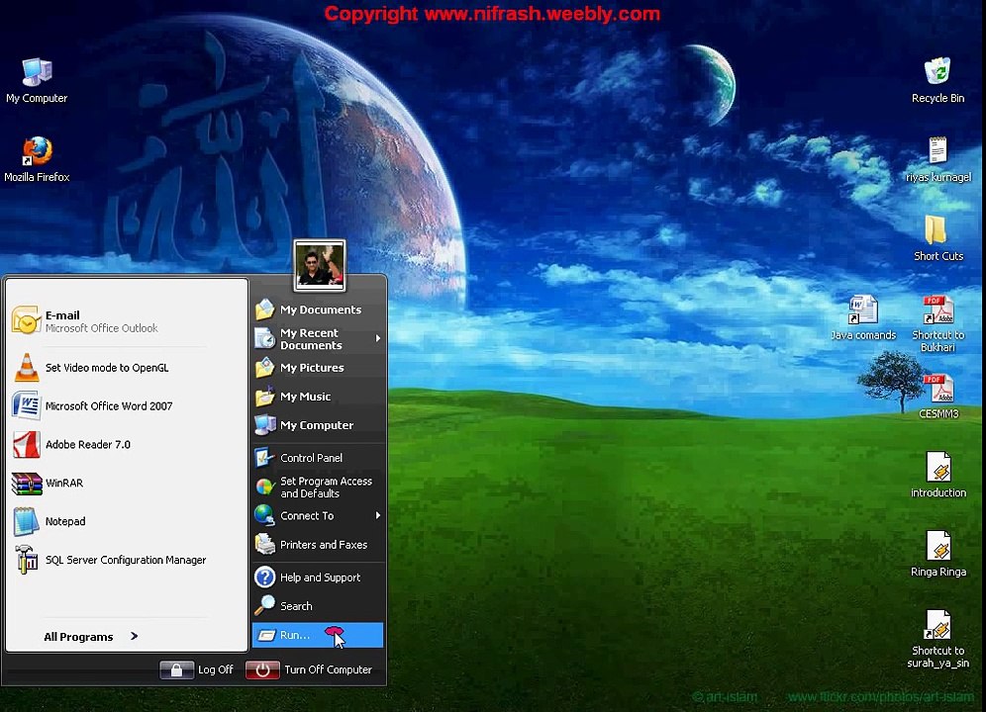986x712 pixels.
Task: Open My Computer desktop icon
Action: coord(37,80)
